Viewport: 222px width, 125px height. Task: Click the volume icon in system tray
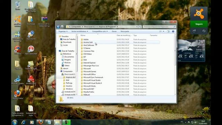tap(196, 122)
